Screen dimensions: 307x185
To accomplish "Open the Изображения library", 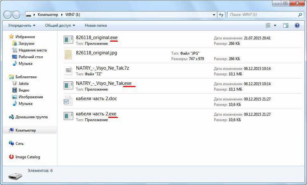I will tap(31, 97).
